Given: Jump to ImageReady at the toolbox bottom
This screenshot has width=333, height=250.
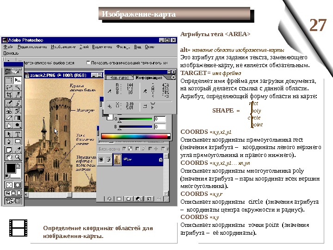Looking at the screenshot, I should [x=13, y=201].
